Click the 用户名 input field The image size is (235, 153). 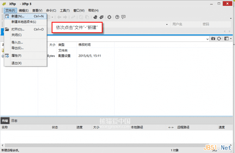(x=186, y=24)
